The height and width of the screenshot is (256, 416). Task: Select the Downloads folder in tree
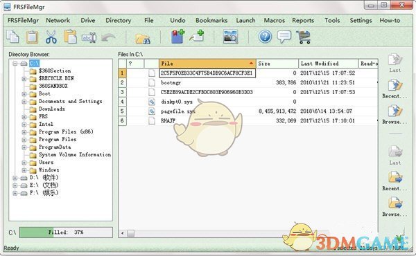coord(52,109)
